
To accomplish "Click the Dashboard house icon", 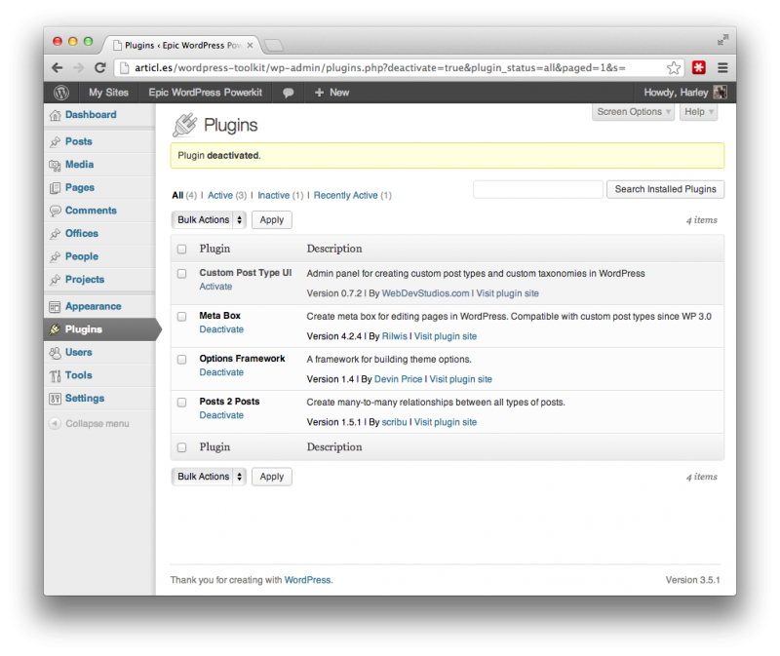I will (55, 115).
